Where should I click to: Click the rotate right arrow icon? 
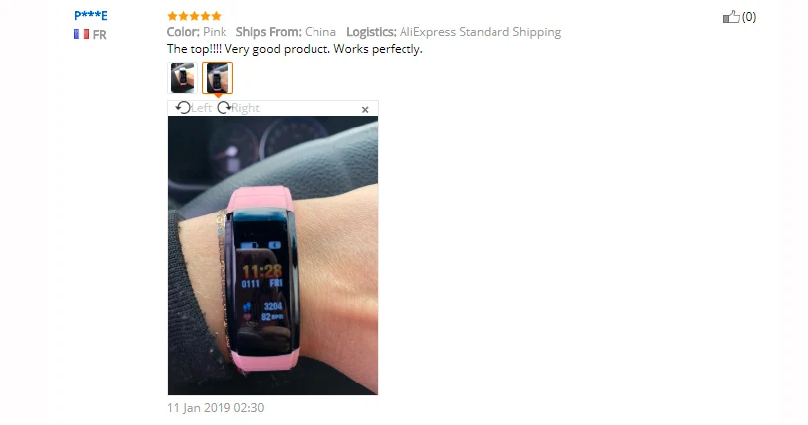click(x=224, y=107)
